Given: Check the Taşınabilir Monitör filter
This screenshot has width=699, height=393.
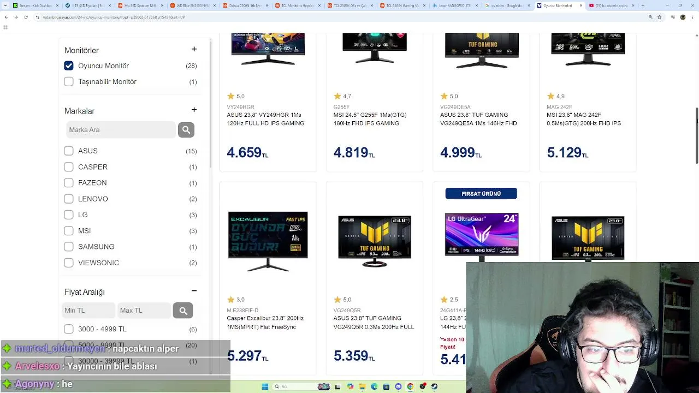Looking at the screenshot, I should click(69, 82).
